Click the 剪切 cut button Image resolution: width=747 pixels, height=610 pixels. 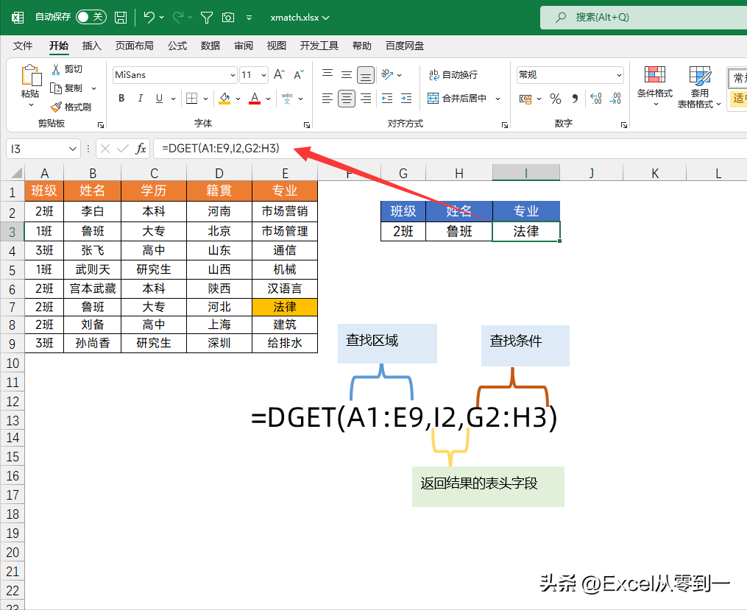click(x=67, y=69)
